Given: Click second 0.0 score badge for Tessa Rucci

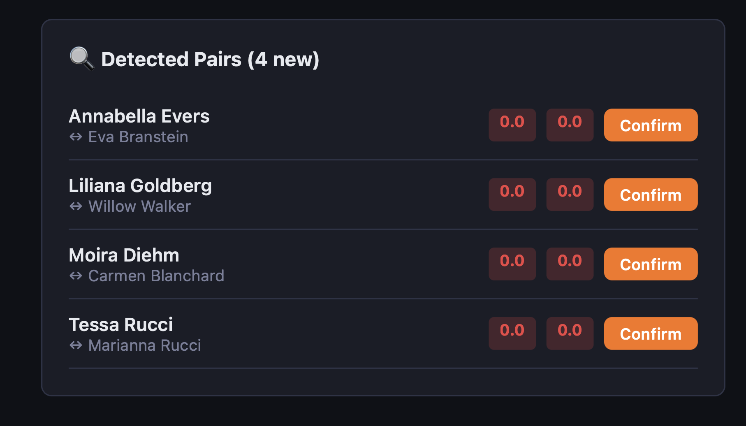Looking at the screenshot, I should [x=570, y=333].
